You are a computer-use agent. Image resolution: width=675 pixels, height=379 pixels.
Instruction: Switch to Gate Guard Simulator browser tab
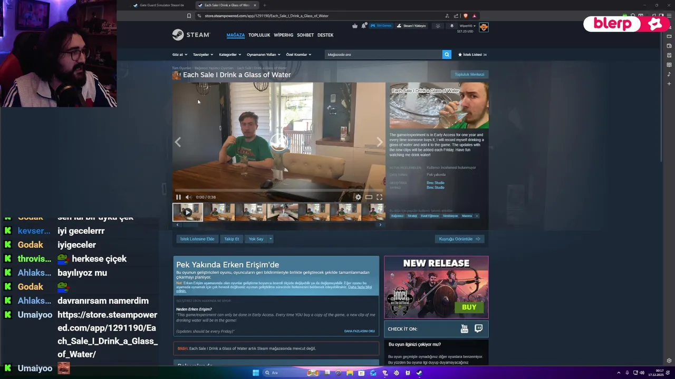(x=161, y=5)
